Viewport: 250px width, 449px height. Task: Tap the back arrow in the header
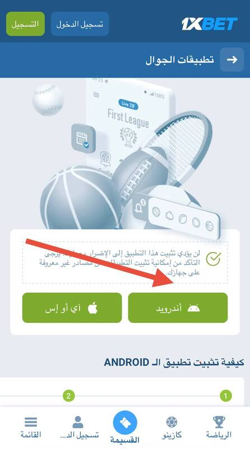click(232, 59)
